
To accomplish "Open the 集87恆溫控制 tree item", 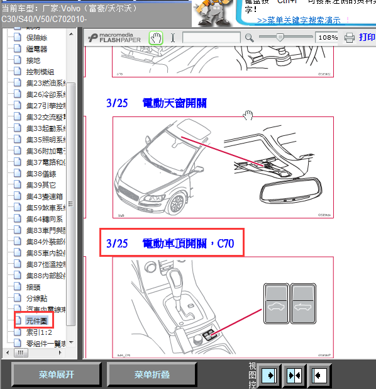I will click(x=46, y=264).
